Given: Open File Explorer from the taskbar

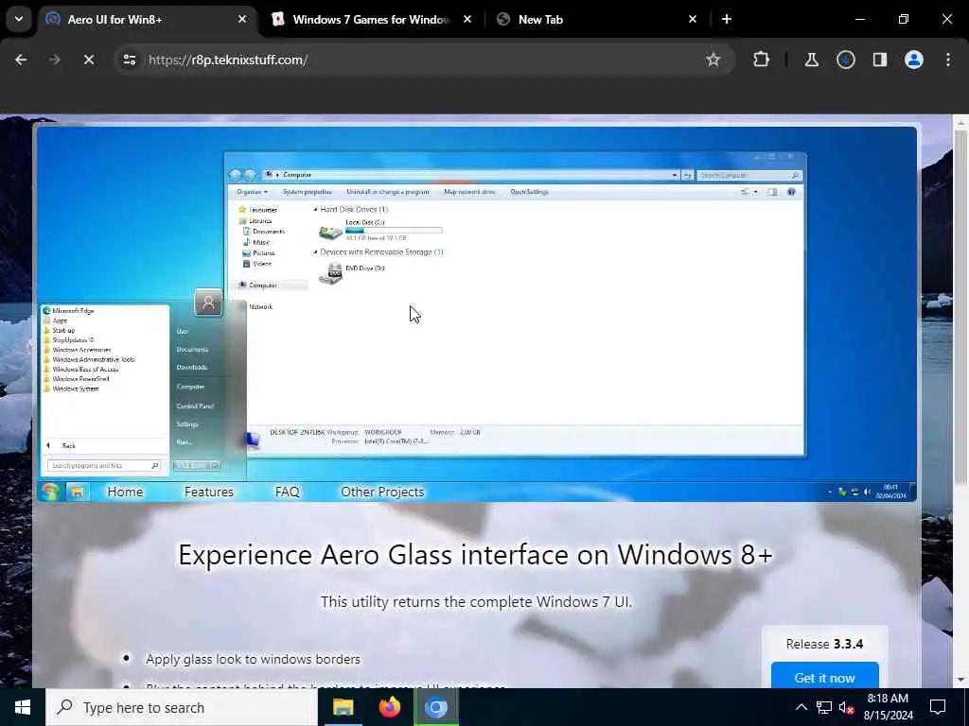Looking at the screenshot, I should point(343,707).
